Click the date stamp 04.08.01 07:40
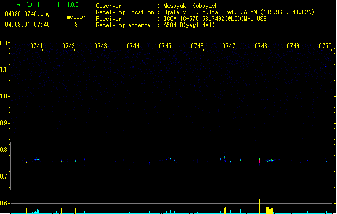This screenshot has width=337, height=214. pyautogui.click(x=27, y=25)
